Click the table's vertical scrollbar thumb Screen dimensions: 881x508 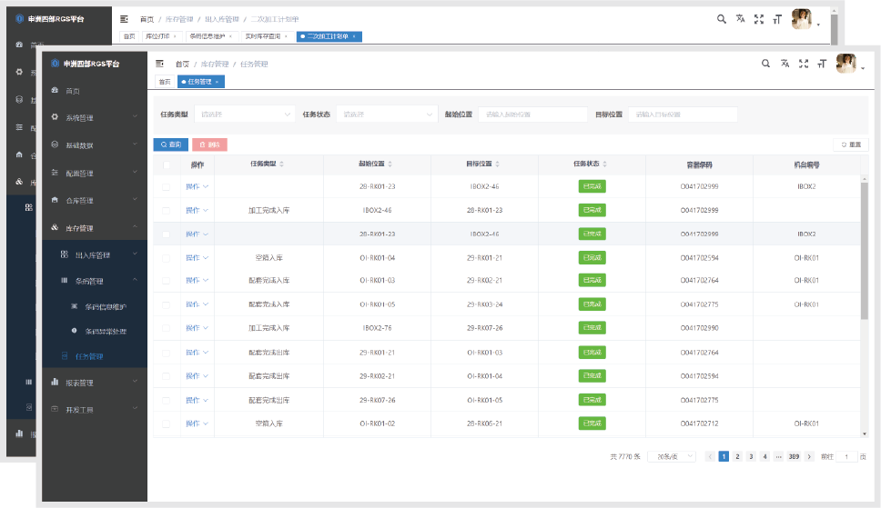coord(864,251)
